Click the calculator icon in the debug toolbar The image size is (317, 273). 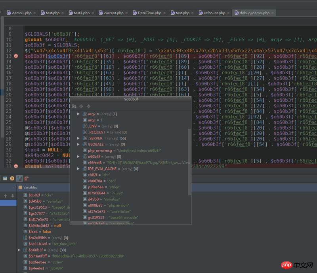click(4, 178)
